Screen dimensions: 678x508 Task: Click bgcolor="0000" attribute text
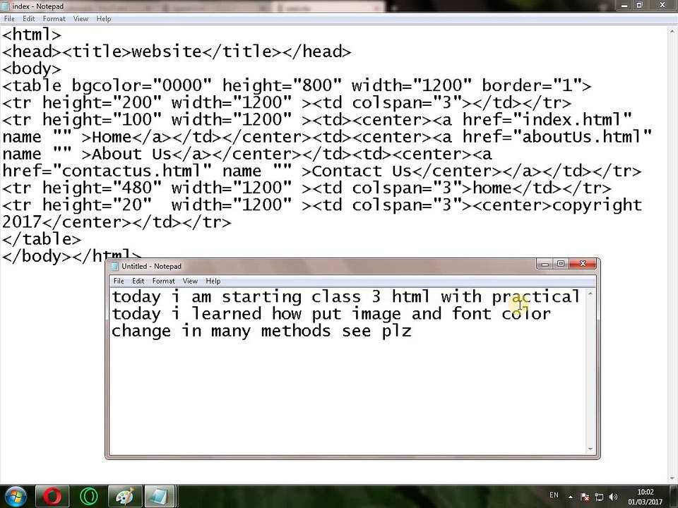[x=141, y=85]
